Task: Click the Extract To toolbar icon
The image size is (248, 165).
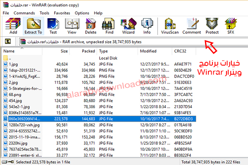Action: click(33, 26)
